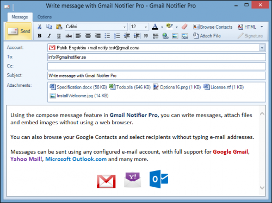Click the scroll down arrow in message body

pyautogui.click(x=262, y=188)
